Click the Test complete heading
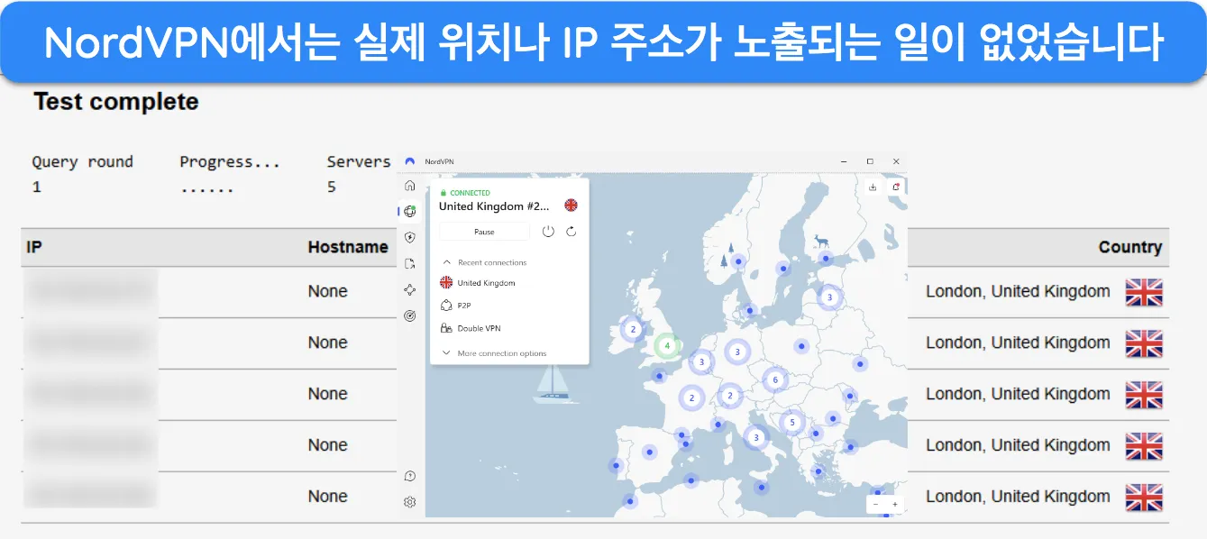The image size is (1207, 539). pos(116,102)
